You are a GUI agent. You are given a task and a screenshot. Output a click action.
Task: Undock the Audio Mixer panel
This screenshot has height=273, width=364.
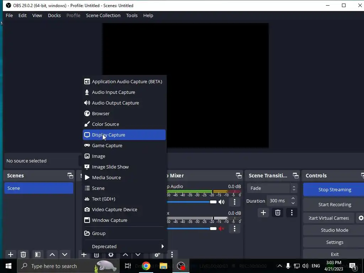coord(239,176)
